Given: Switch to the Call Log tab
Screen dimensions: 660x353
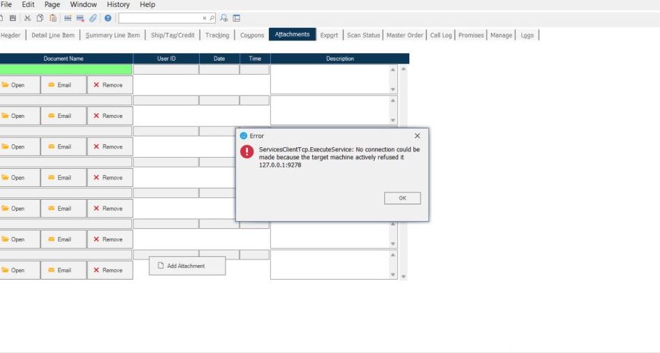Looking at the screenshot, I should coord(441,36).
